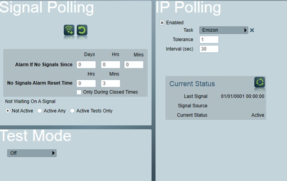Click the Tolerance input field
The height and width of the screenshot is (181, 287).
(209, 39)
